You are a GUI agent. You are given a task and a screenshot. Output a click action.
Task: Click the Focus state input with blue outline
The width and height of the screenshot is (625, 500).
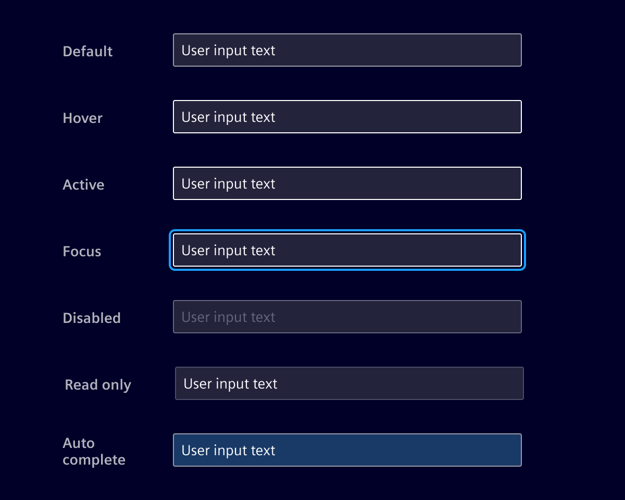point(347,250)
